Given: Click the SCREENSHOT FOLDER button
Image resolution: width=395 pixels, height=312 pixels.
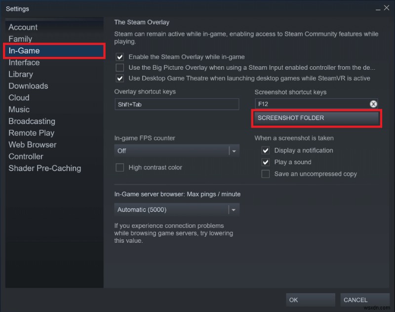Looking at the screenshot, I should [x=316, y=118].
